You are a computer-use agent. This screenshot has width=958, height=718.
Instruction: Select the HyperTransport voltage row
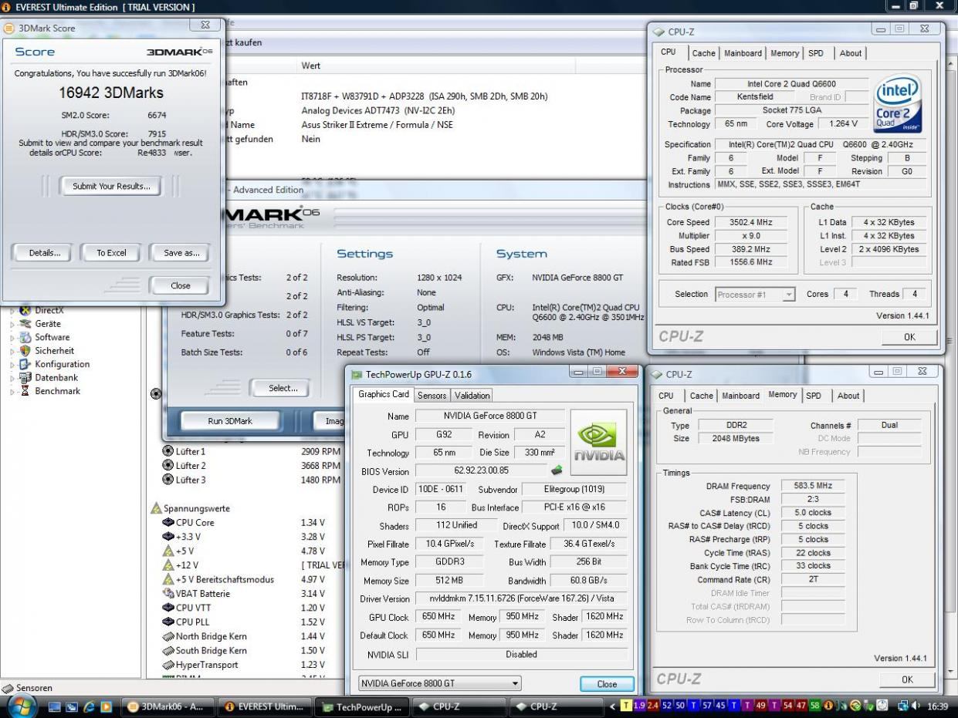pos(243,665)
